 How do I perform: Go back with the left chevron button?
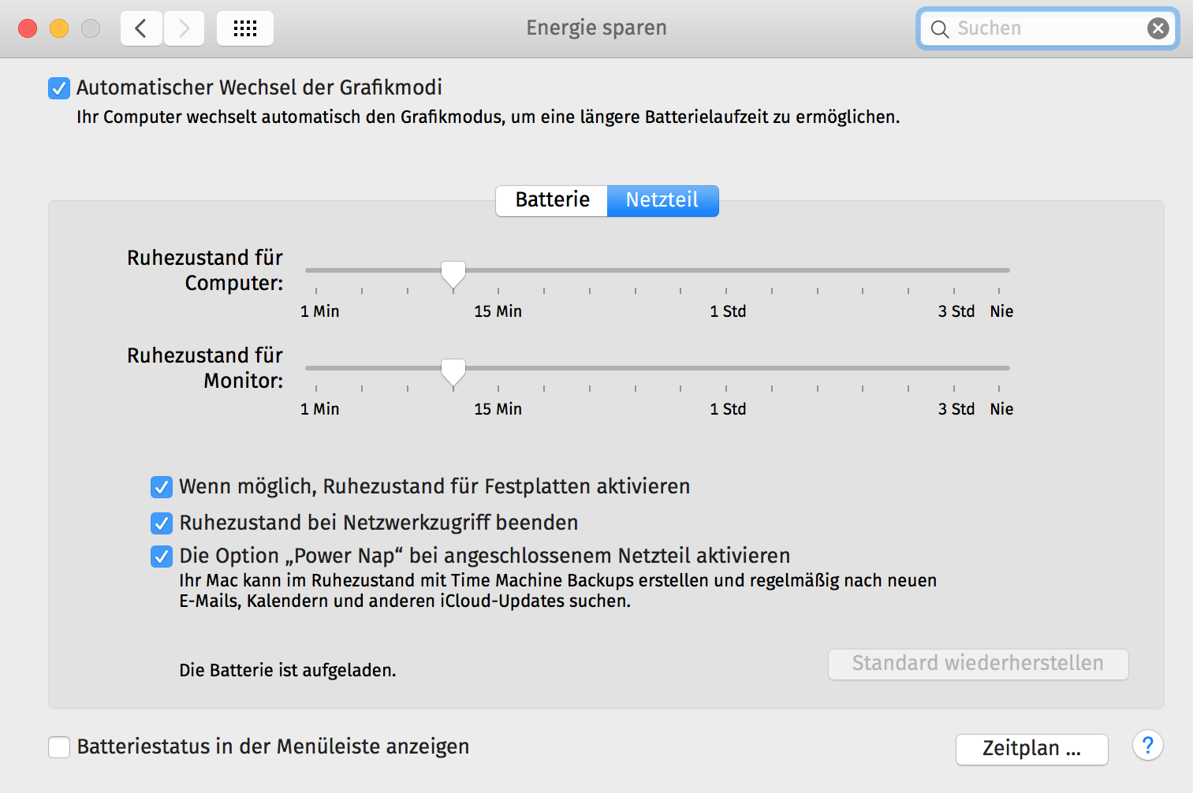click(141, 28)
